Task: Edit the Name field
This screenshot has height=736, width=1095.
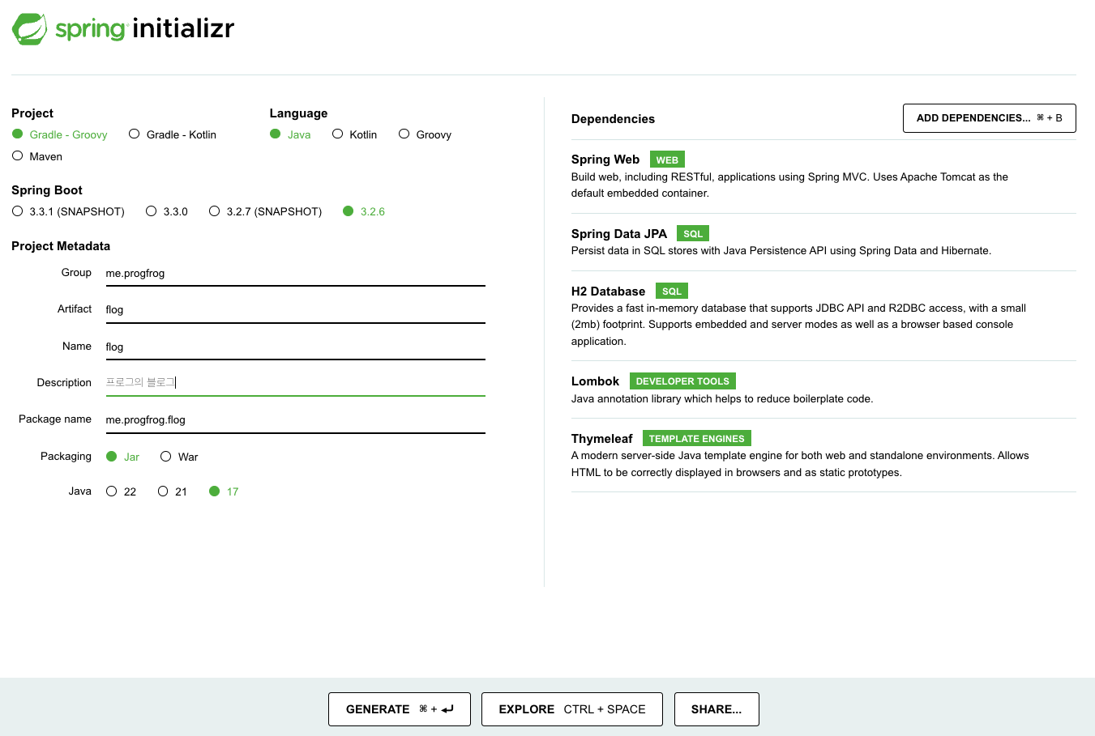Action: tap(295, 347)
